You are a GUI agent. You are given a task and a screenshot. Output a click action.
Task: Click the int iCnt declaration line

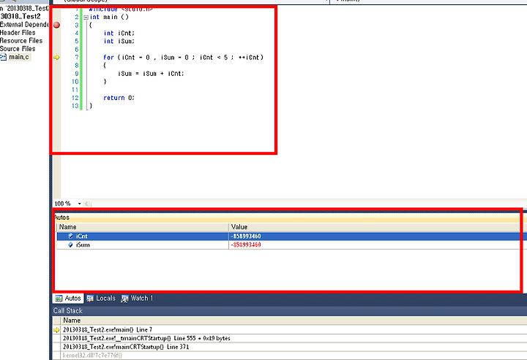119,33
